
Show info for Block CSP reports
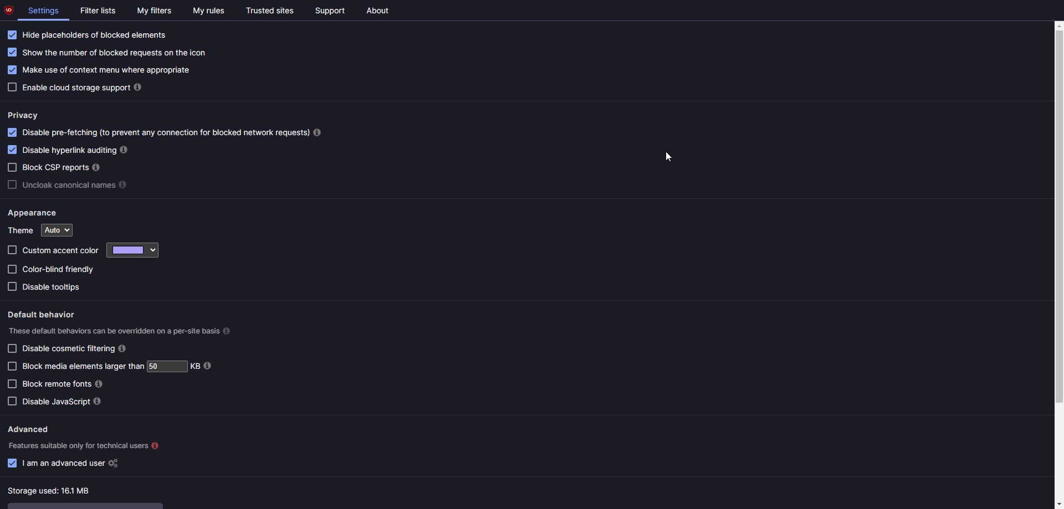(96, 167)
